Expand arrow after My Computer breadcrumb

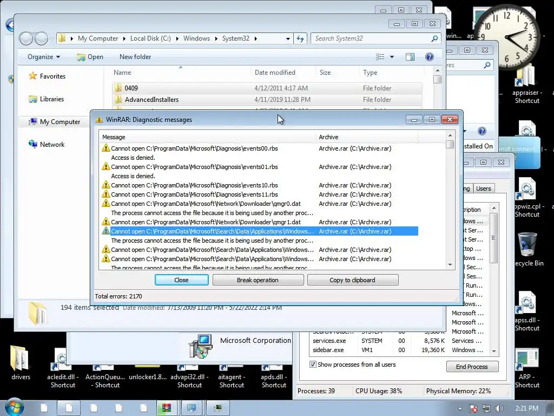pos(124,38)
